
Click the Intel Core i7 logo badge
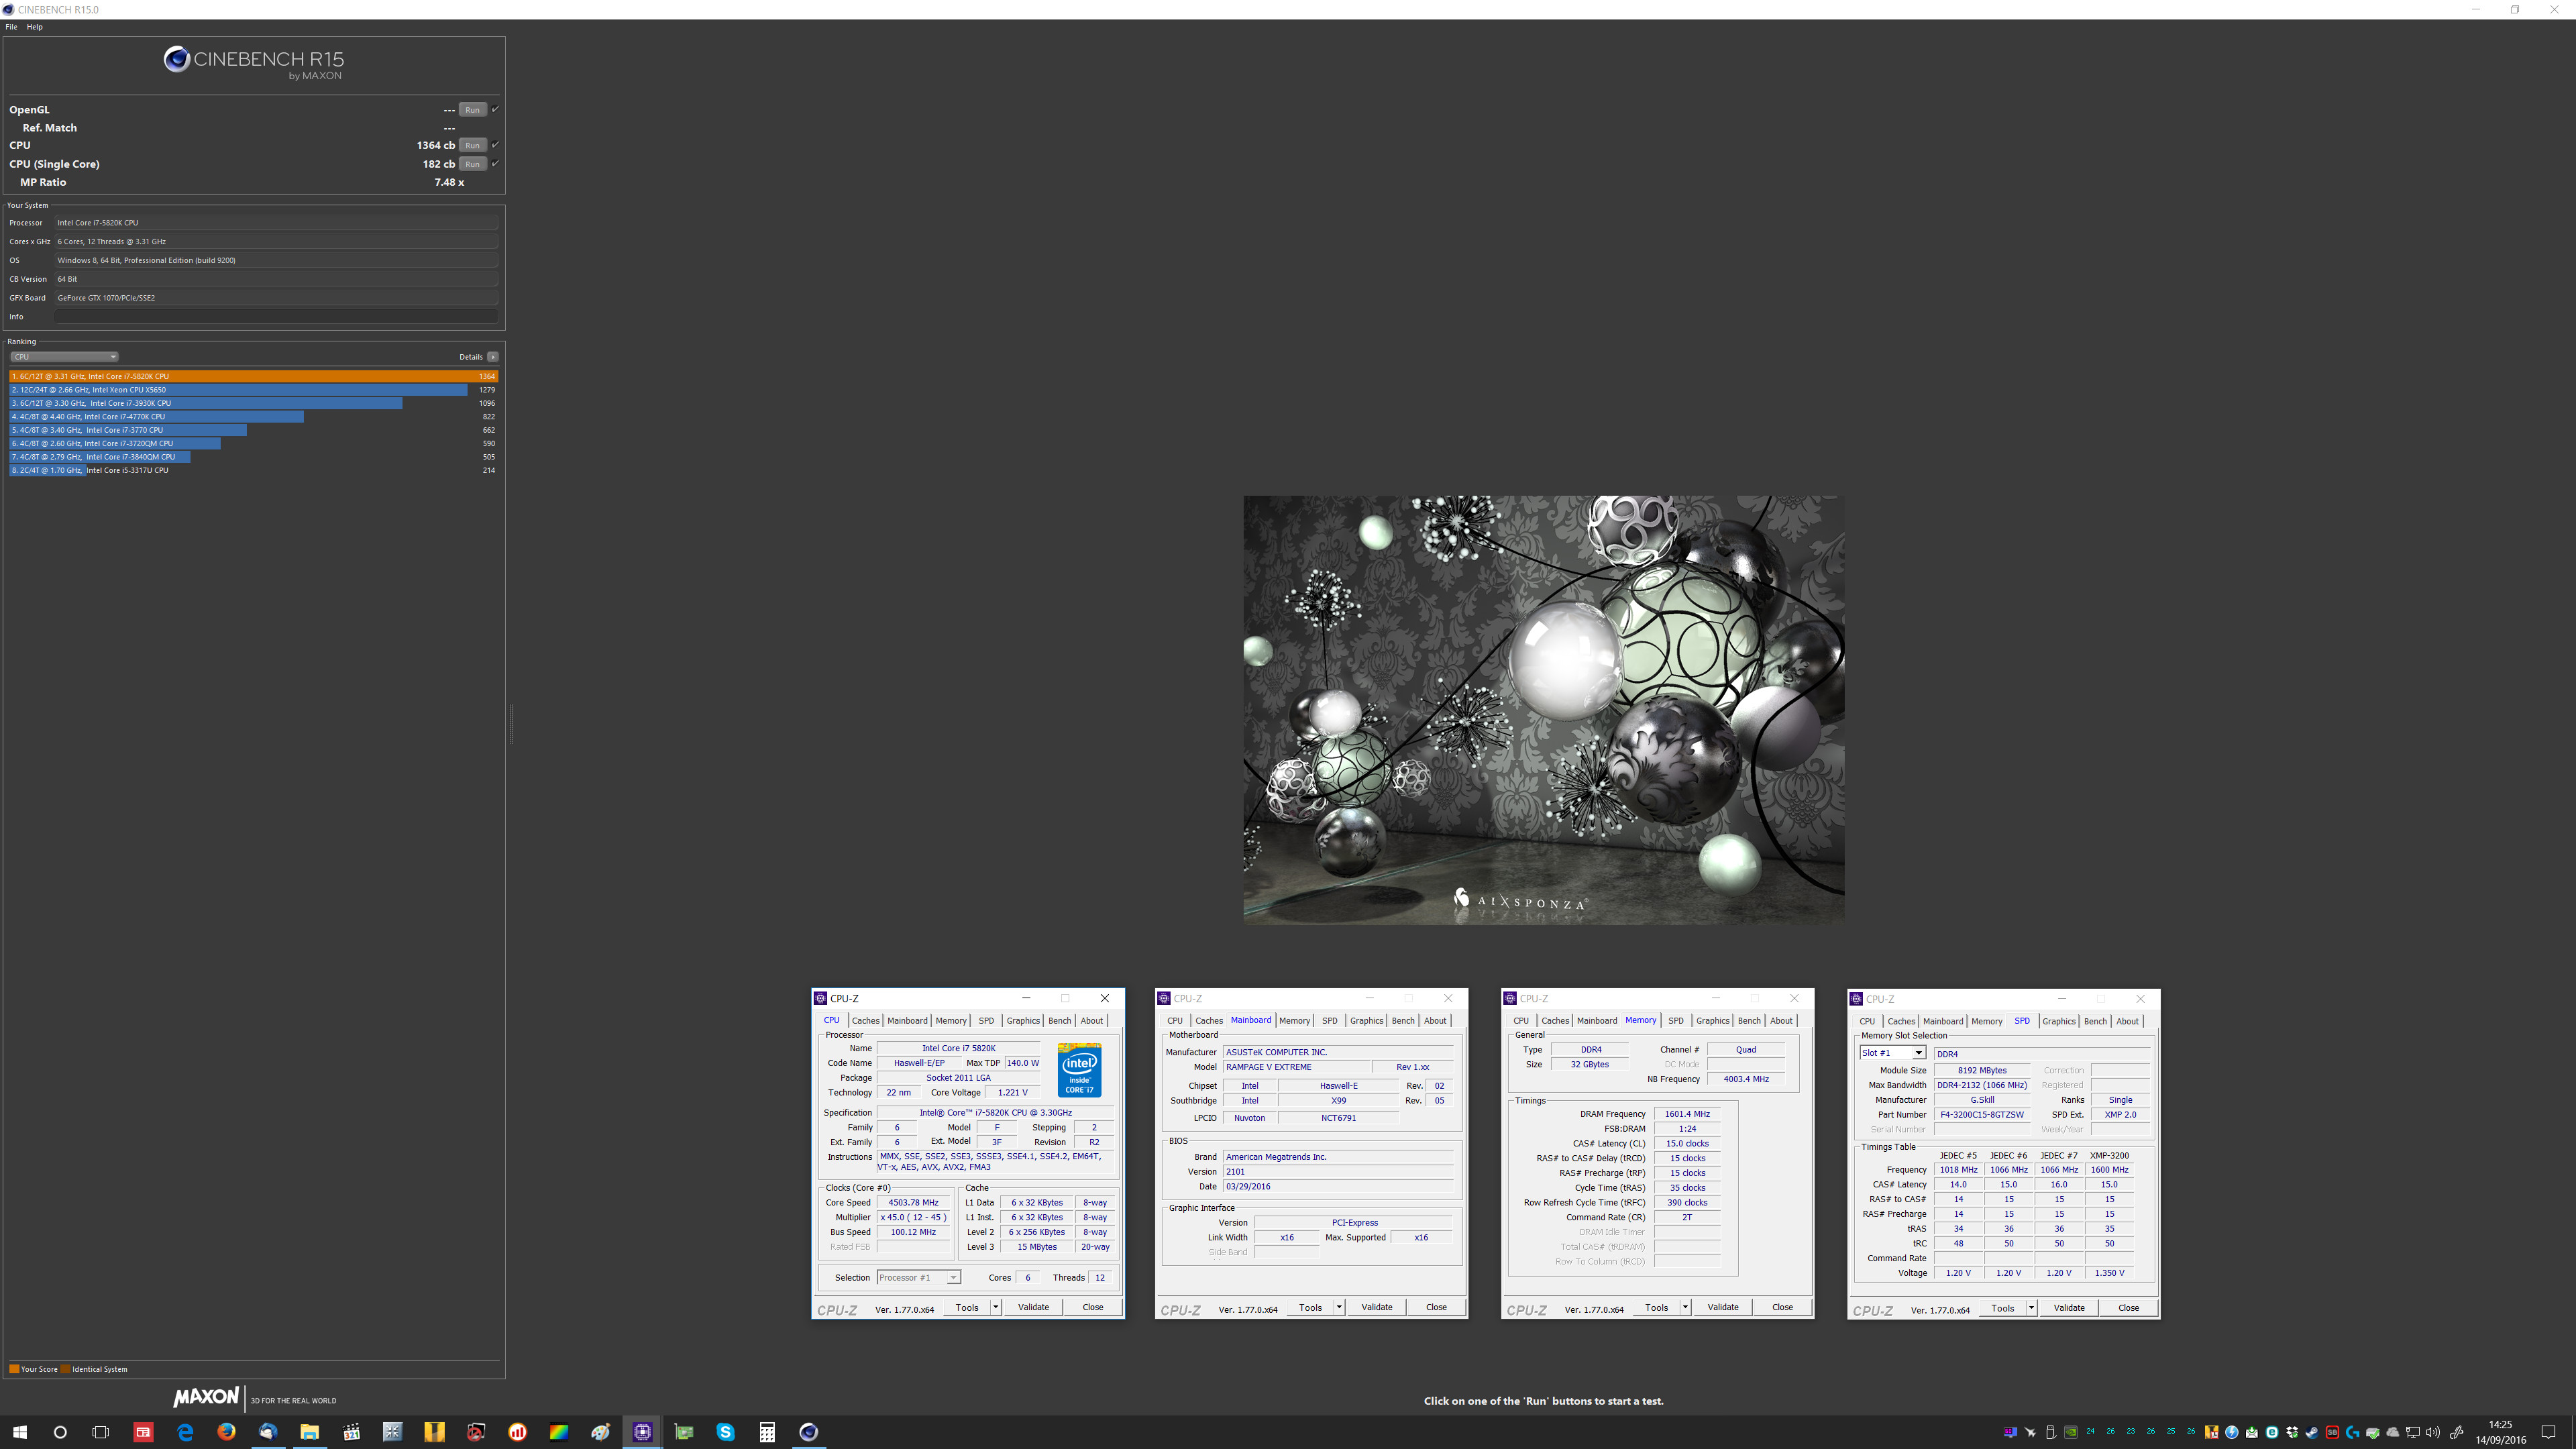click(1079, 1070)
